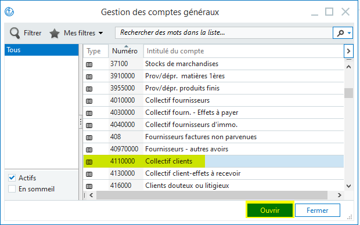Expand more columns with the header chevron
Image resolution: width=360 pixels, height=225 pixels.
pos(348,51)
